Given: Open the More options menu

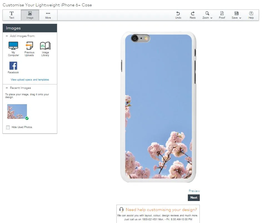Looking at the screenshot, I should [48, 15].
